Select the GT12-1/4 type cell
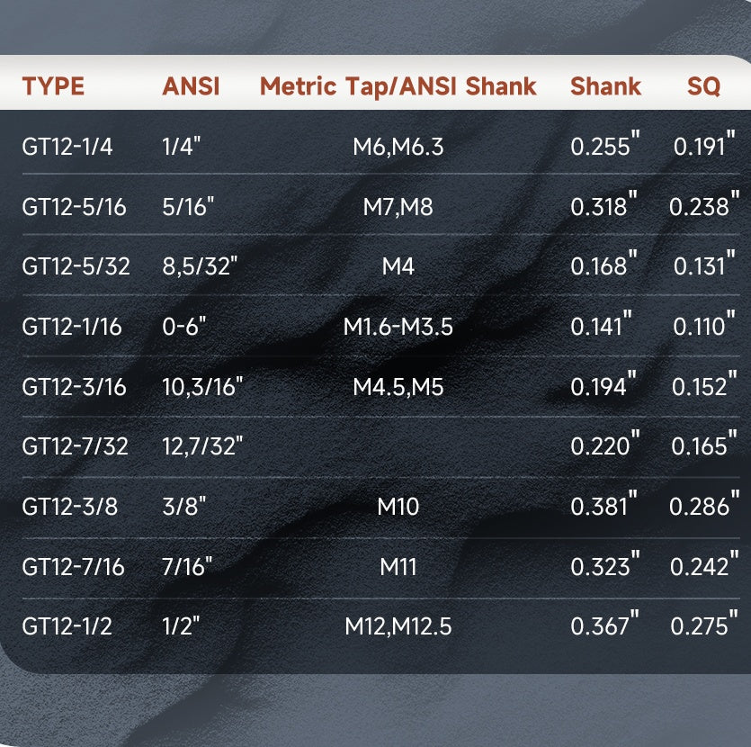The image size is (751, 747). [67, 147]
